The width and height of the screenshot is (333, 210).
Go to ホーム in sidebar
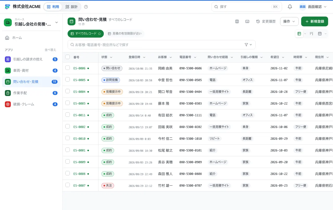coord(31,38)
